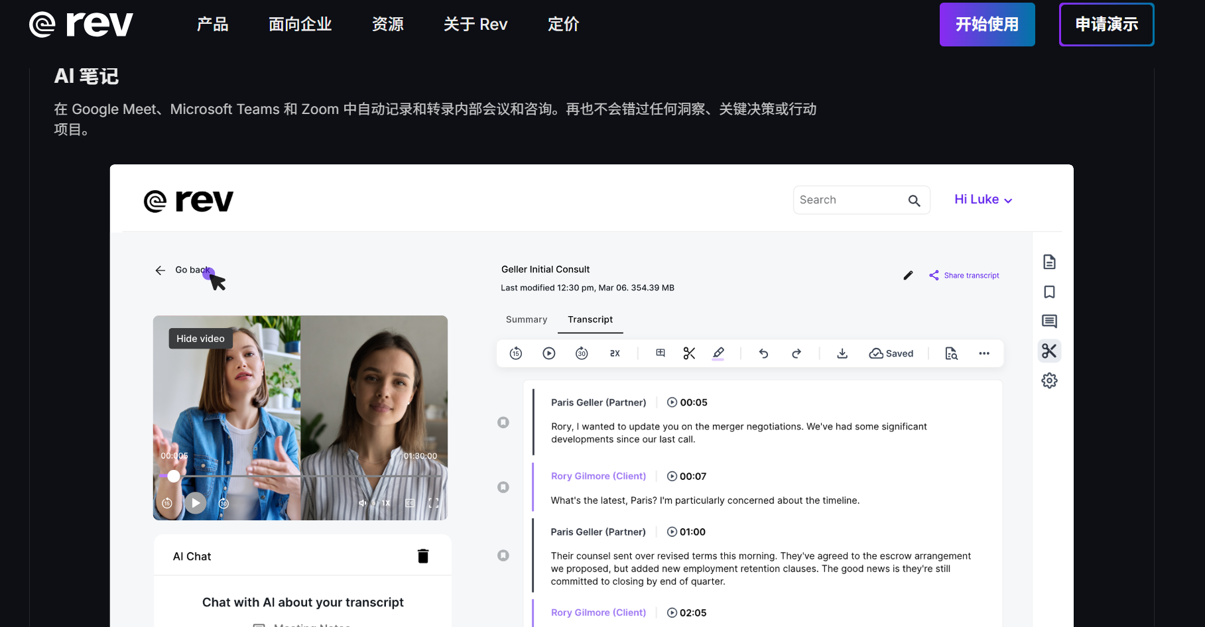Screen dimensions: 1205x627
Task: Open the 资源 menu
Action: pos(388,25)
